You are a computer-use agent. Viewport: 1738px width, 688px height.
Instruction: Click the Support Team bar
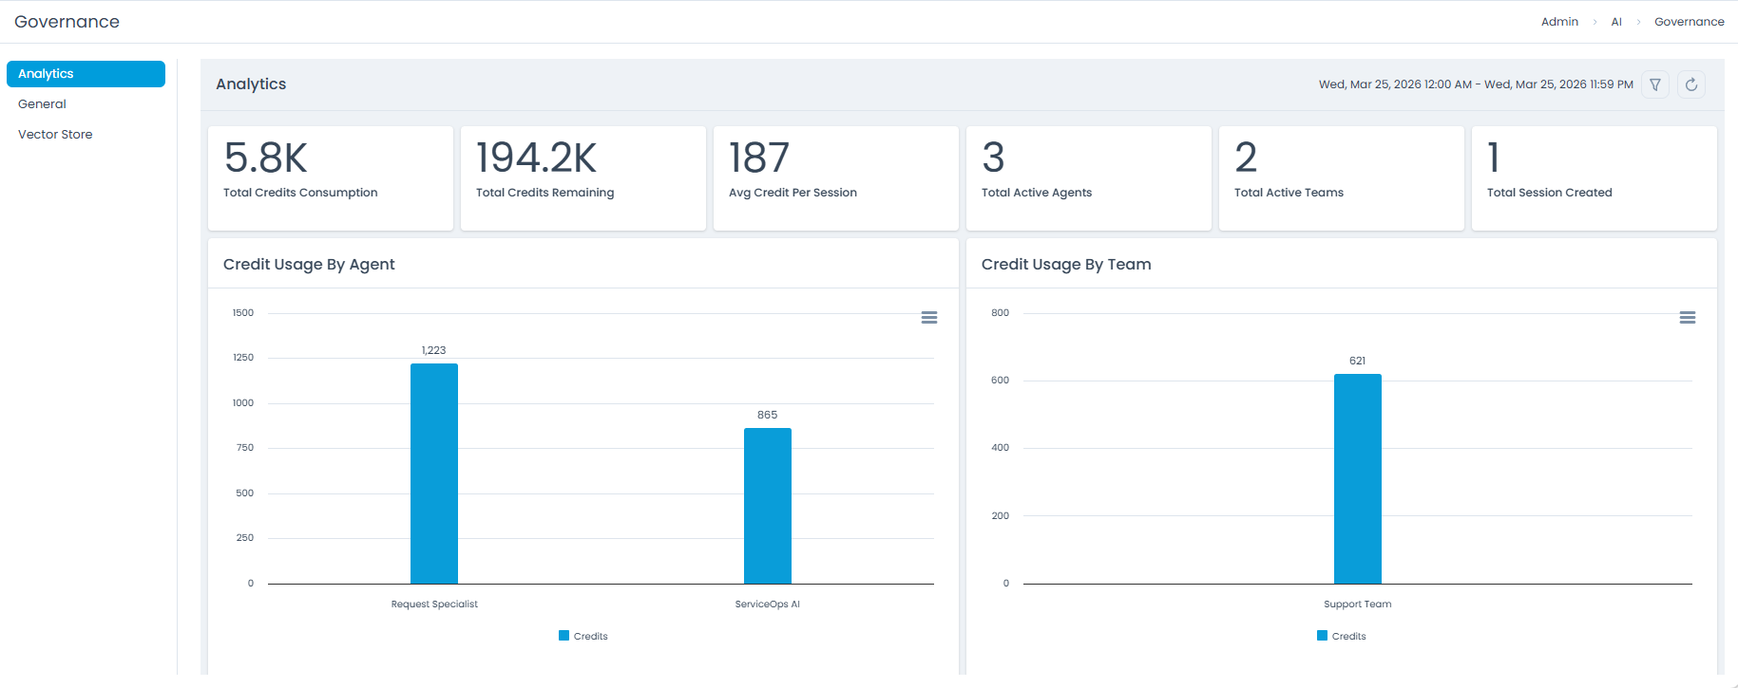tap(1357, 479)
